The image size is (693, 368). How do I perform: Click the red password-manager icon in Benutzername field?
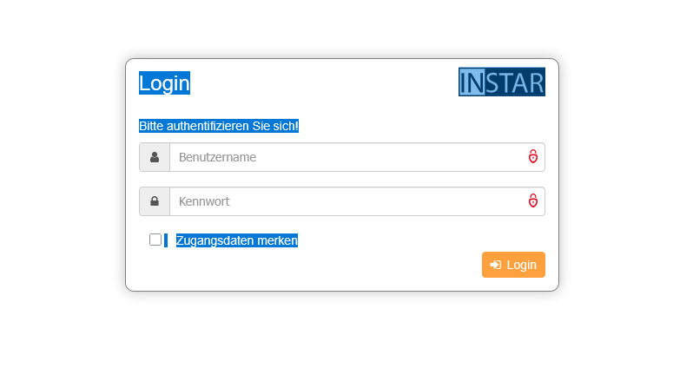[x=533, y=157]
